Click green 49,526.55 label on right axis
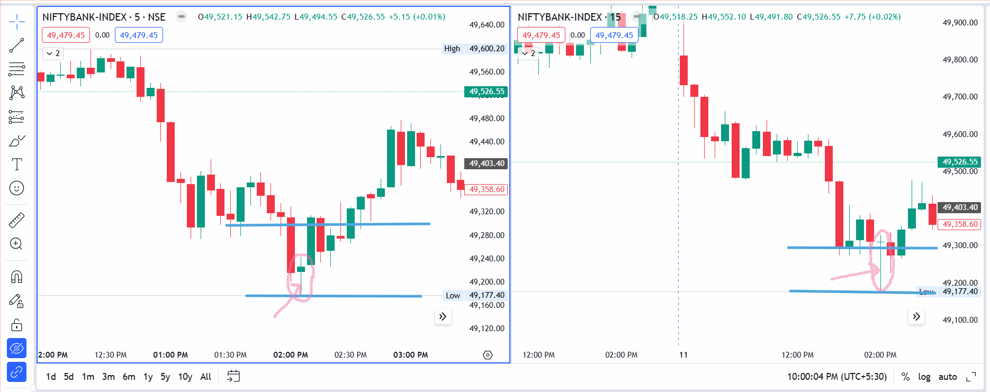The width and height of the screenshot is (990, 392). pos(960,162)
